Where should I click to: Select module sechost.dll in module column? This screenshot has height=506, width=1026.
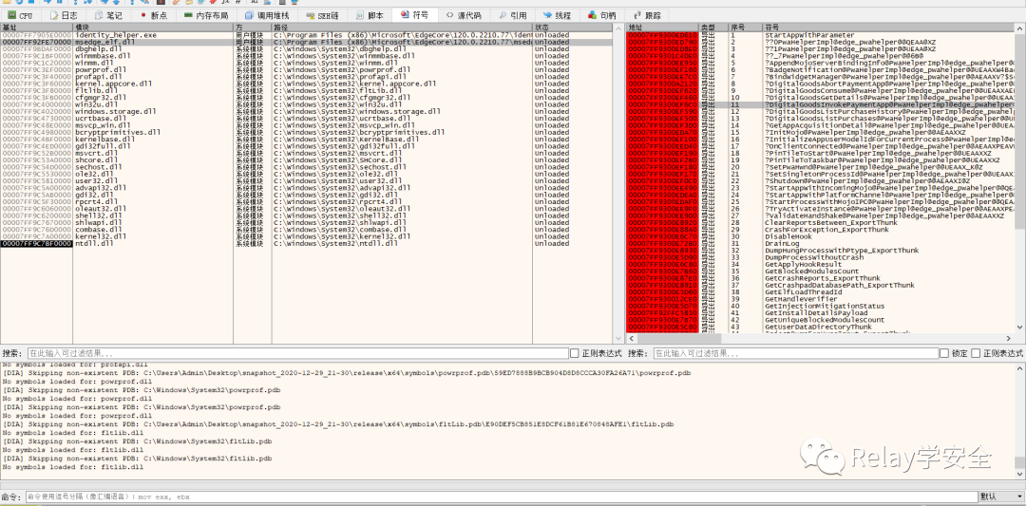click(98, 167)
